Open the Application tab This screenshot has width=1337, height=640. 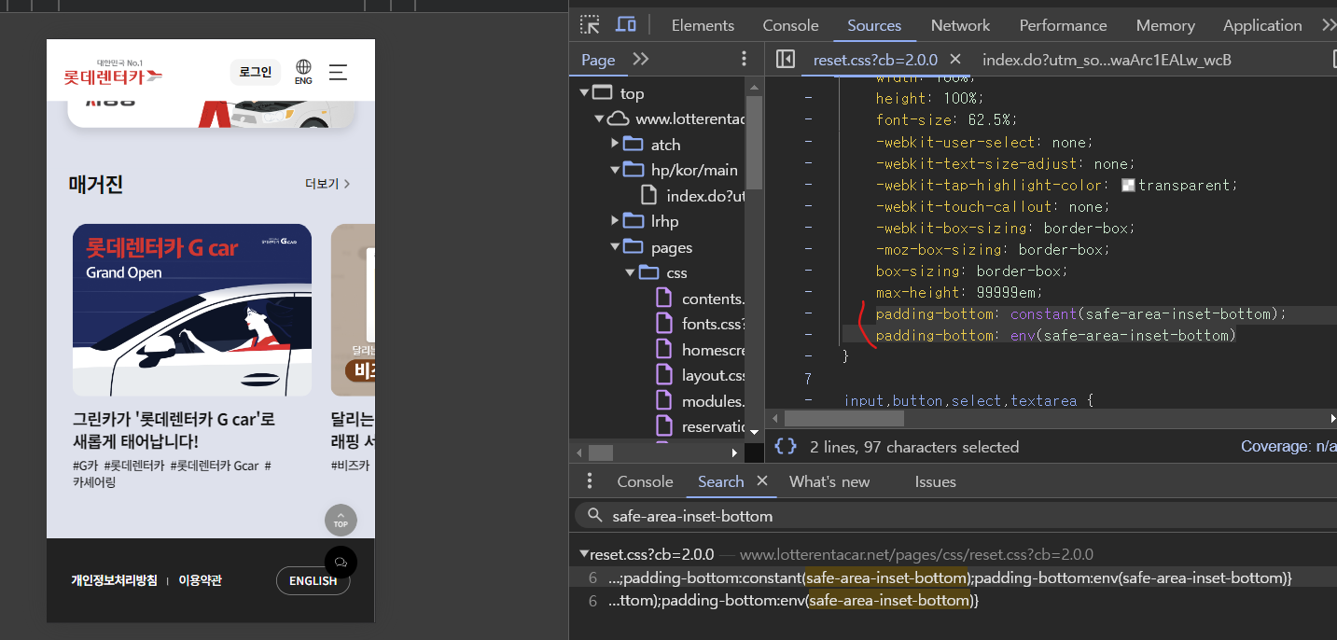coord(1262,25)
